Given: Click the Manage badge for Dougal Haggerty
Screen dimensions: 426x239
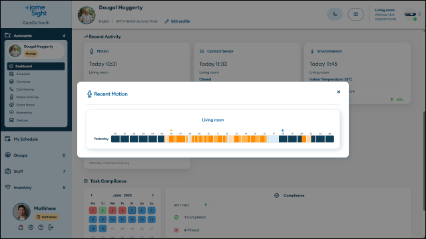Looking at the screenshot, I should click(x=31, y=54).
